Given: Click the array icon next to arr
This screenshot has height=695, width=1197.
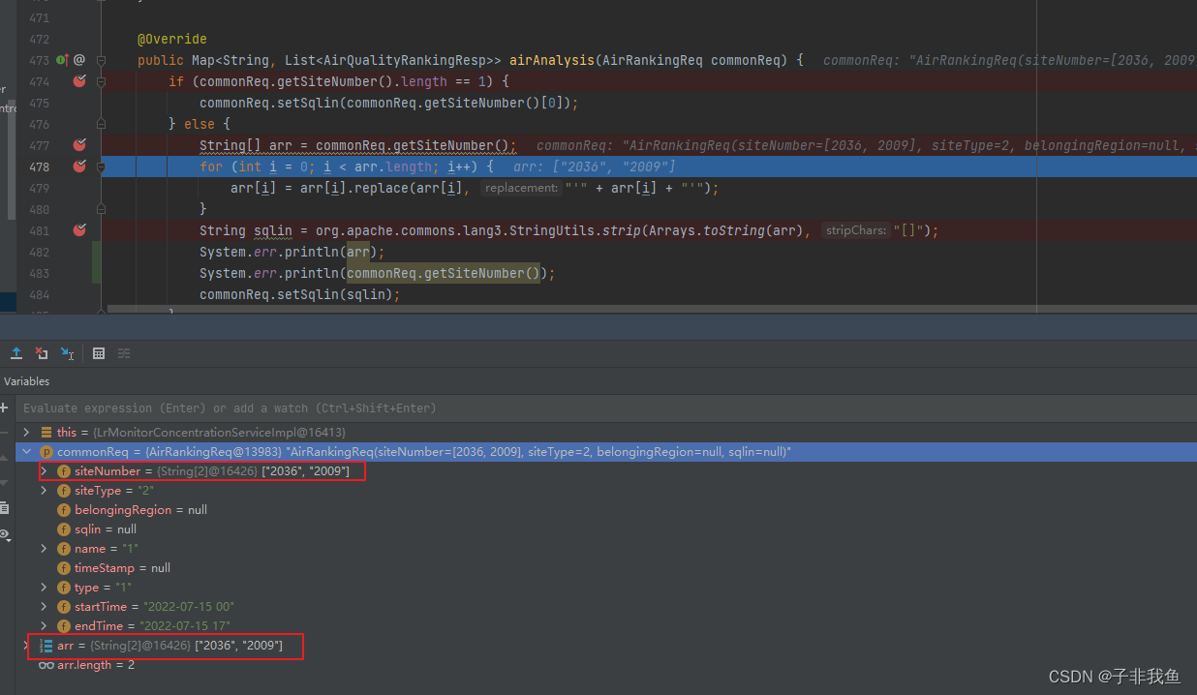Looking at the screenshot, I should click(x=46, y=646).
